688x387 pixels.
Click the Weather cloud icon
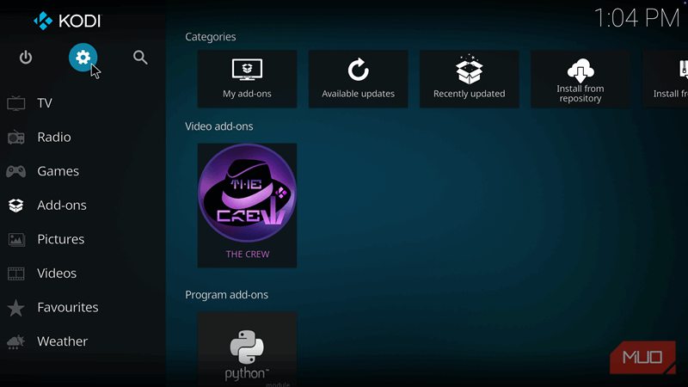tap(15, 341)
